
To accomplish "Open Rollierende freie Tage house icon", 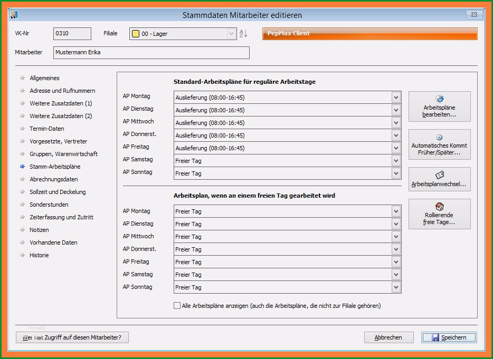I will [x=440, y=206].
